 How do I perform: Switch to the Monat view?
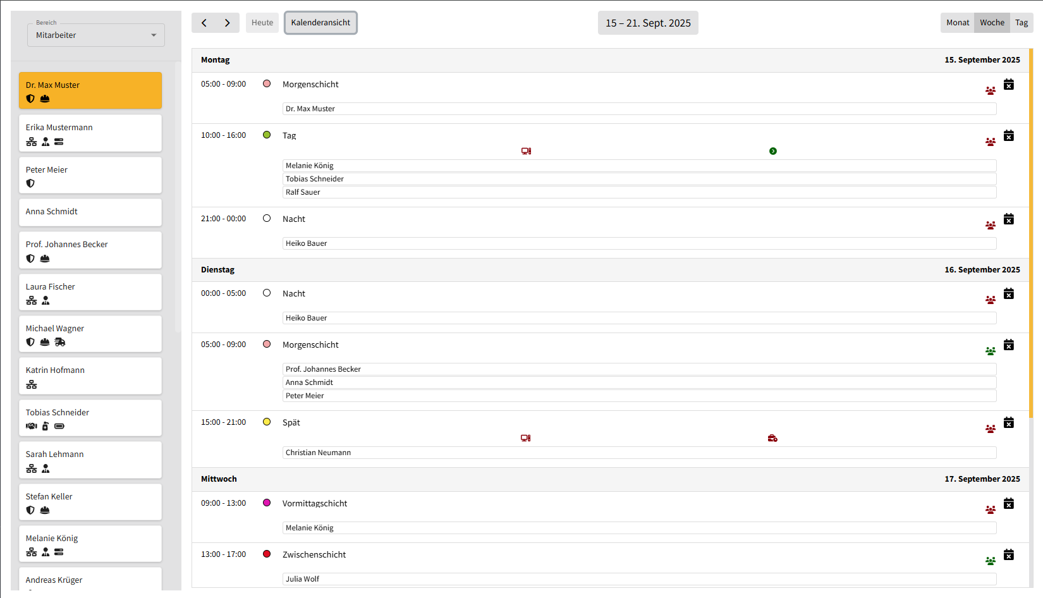(958, 23)
